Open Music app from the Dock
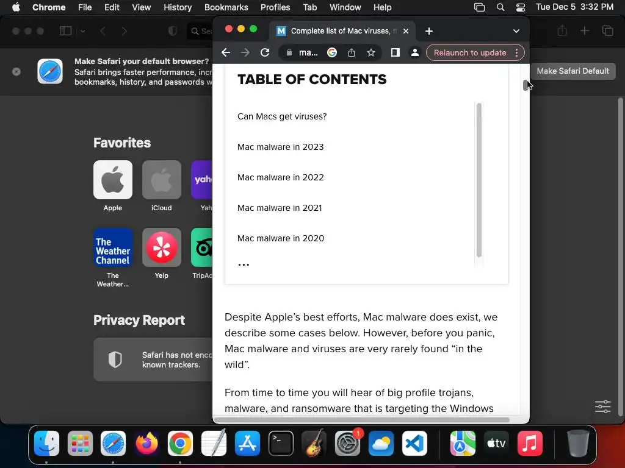 pos(530,443)
